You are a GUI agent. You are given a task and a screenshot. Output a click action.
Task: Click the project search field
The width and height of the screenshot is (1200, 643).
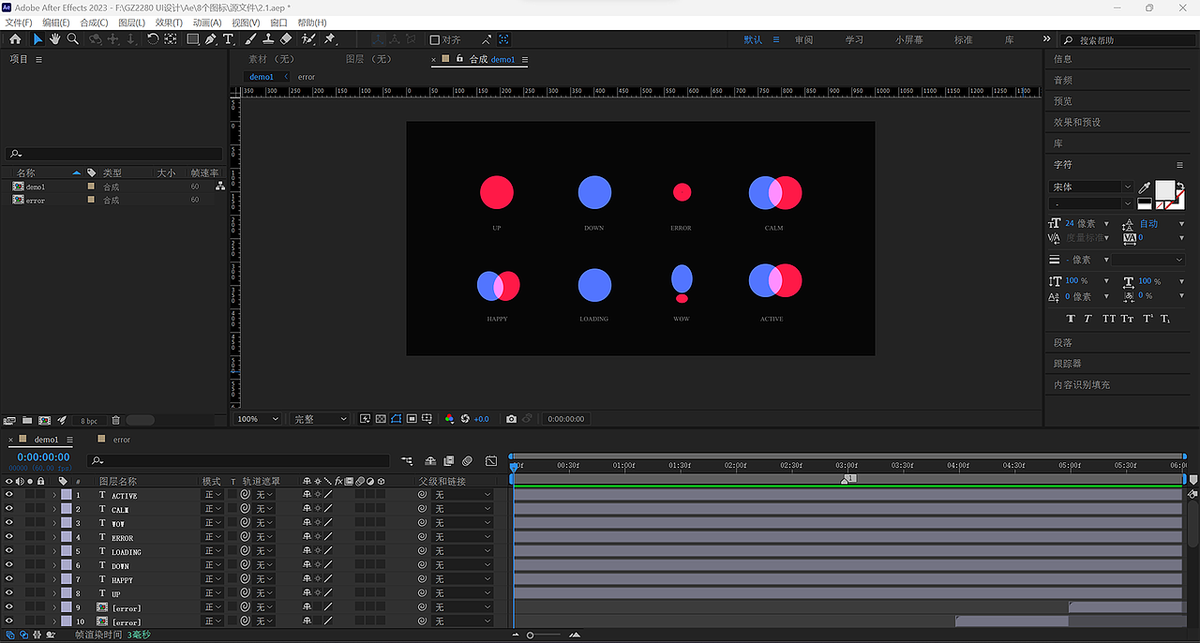tap(113, 154)
